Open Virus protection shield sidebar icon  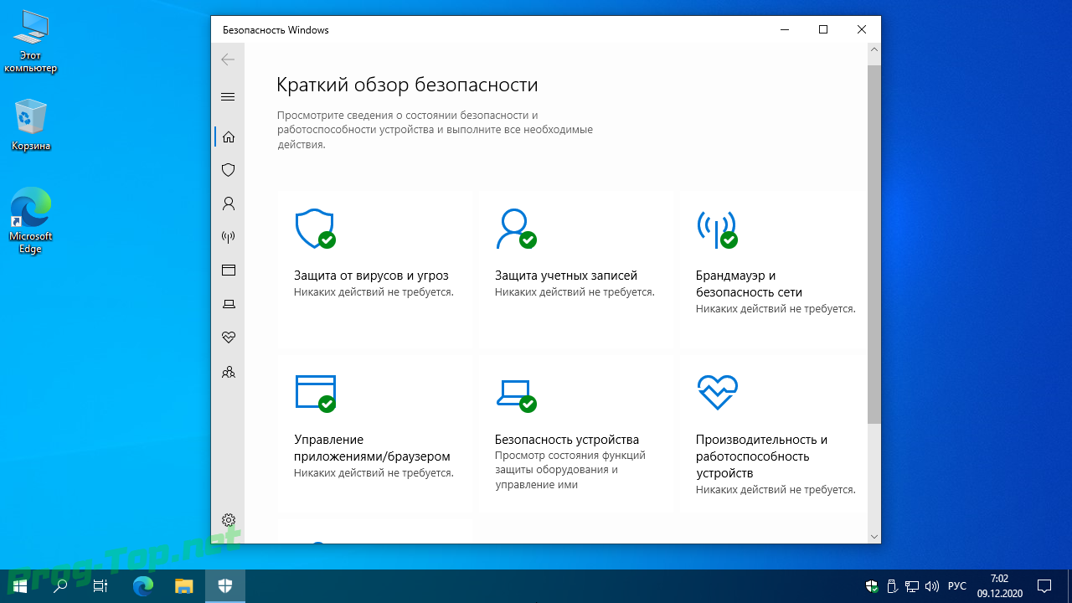(228, 170)
